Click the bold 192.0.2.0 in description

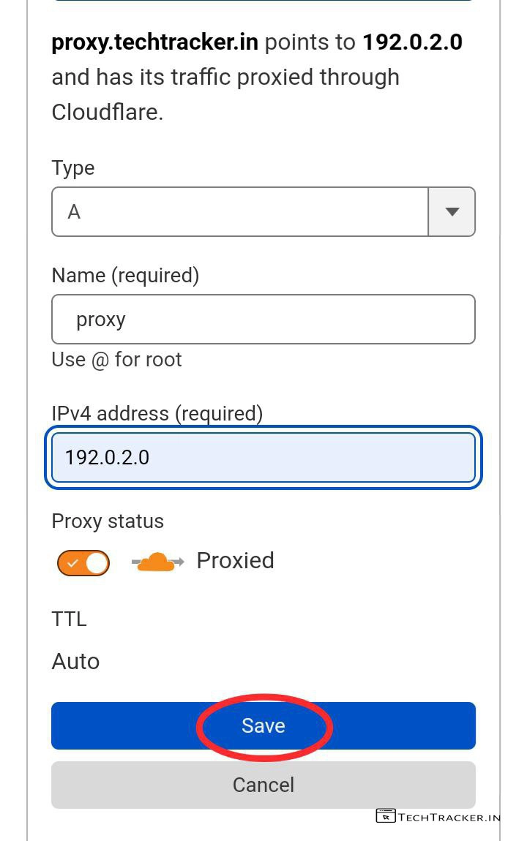[x=413, y=42]
